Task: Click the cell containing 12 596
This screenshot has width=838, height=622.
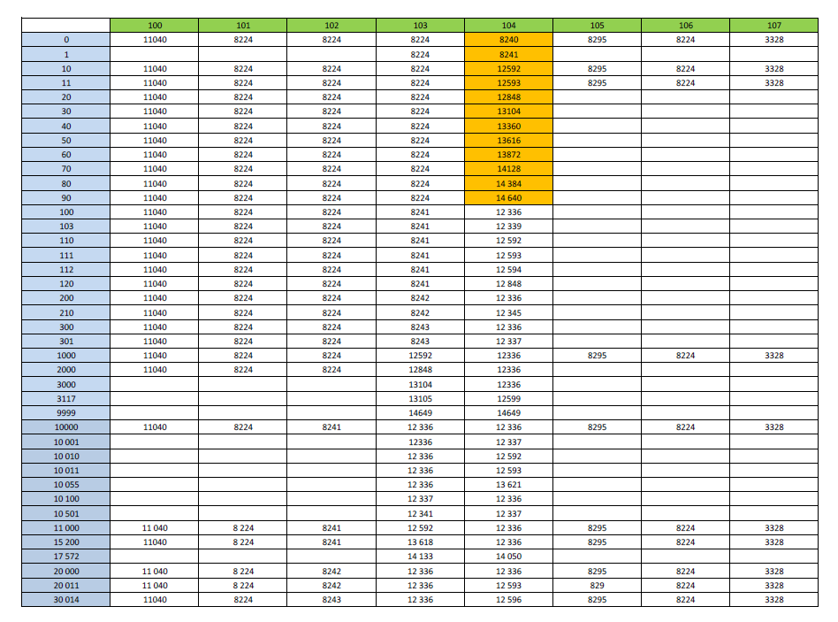Action: (x=508, y=600)
